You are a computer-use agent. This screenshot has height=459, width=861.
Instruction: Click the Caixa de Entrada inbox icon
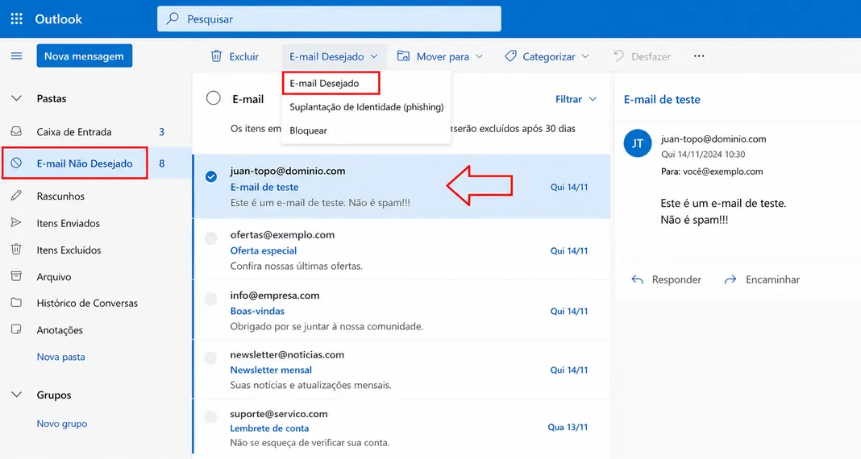16,131
